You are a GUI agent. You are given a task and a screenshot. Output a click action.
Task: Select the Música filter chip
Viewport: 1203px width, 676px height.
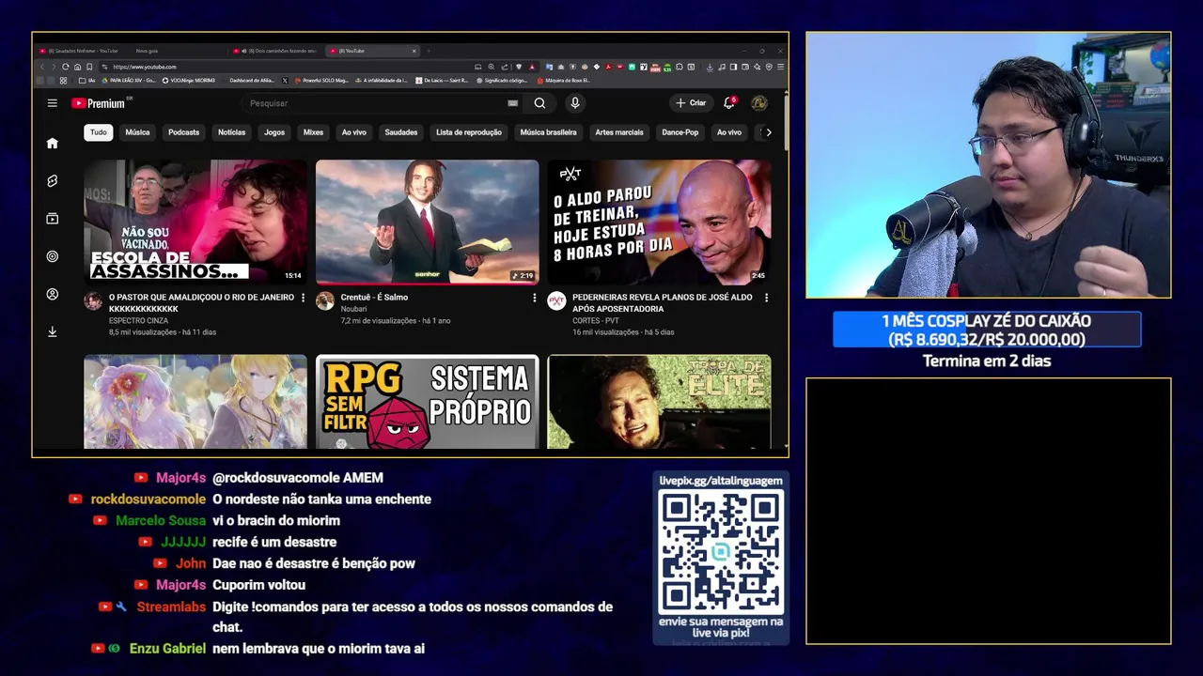(x=137, y=132)
